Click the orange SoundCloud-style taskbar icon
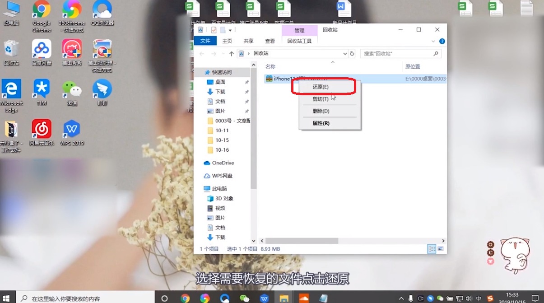 tap(304, 298)
